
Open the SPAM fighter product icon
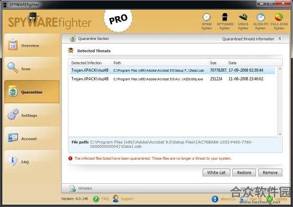pos(207,18)
